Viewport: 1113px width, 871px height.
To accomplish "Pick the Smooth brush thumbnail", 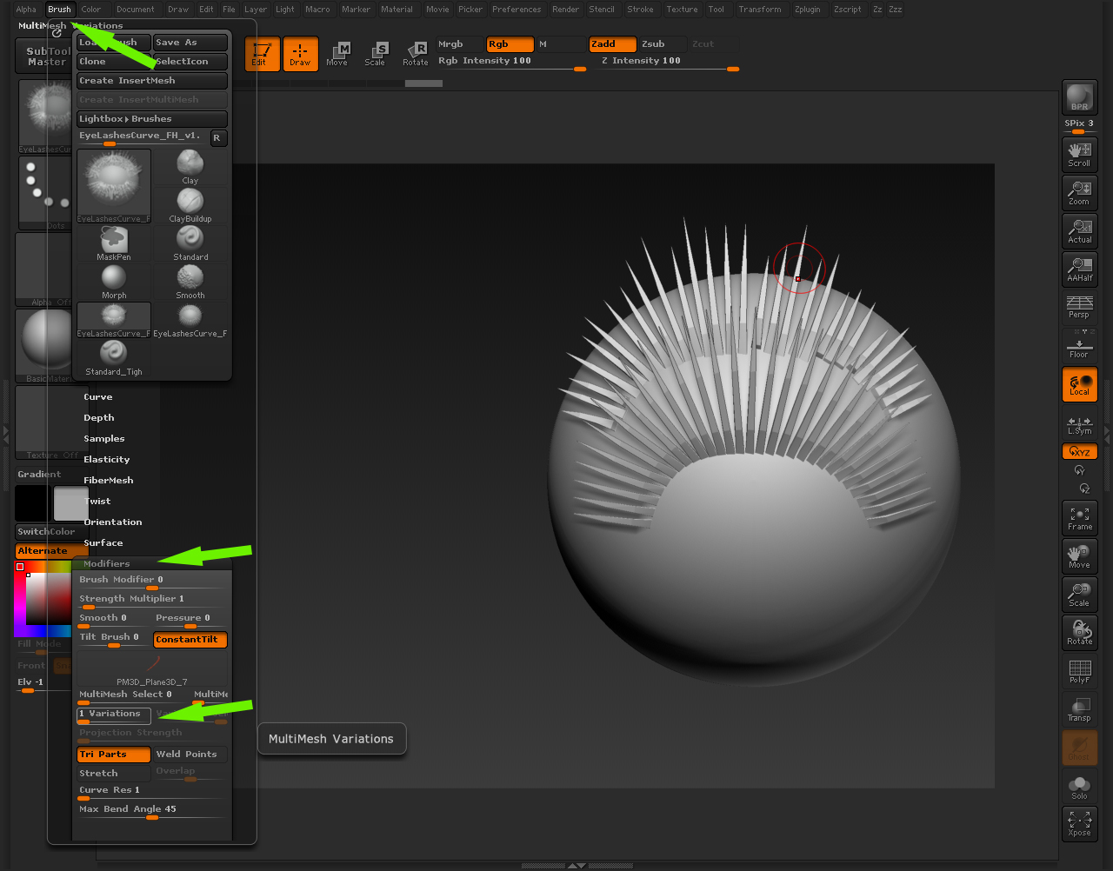I will 190,280.
